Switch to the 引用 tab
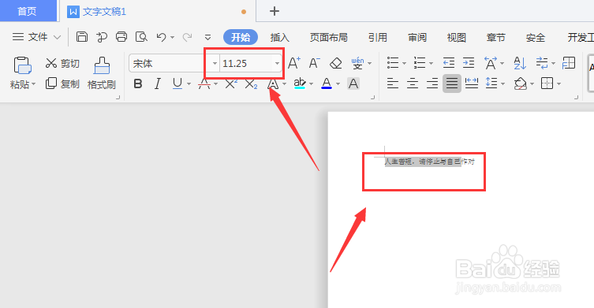This screenshot has height=308, width=594. click(378, 37)
